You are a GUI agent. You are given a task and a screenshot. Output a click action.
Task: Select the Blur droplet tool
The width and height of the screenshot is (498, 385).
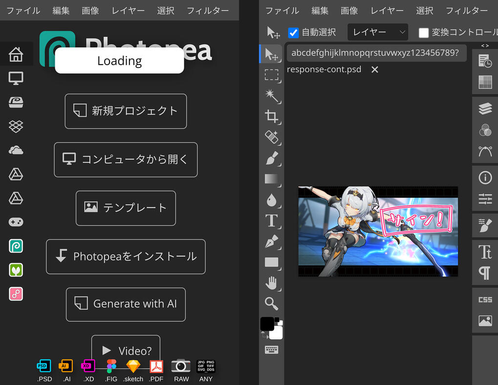click(x=272, y=200)
